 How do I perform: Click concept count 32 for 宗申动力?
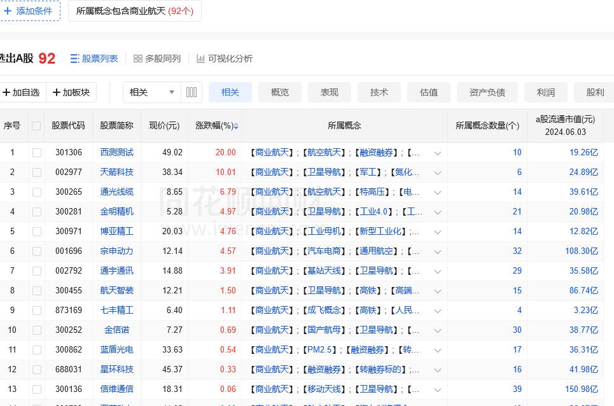517,251
